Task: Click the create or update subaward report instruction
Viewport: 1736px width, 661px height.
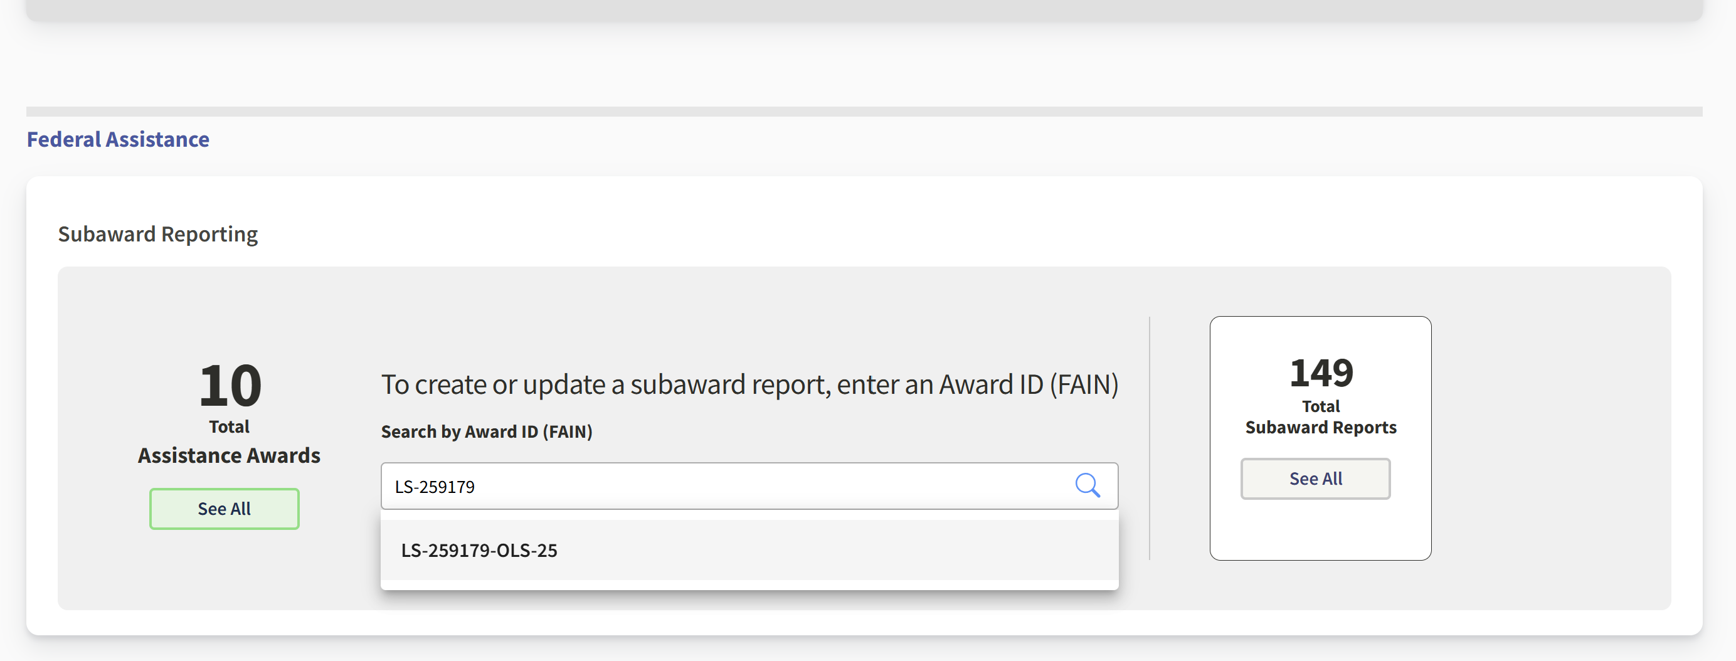Action: coord(749,384)
